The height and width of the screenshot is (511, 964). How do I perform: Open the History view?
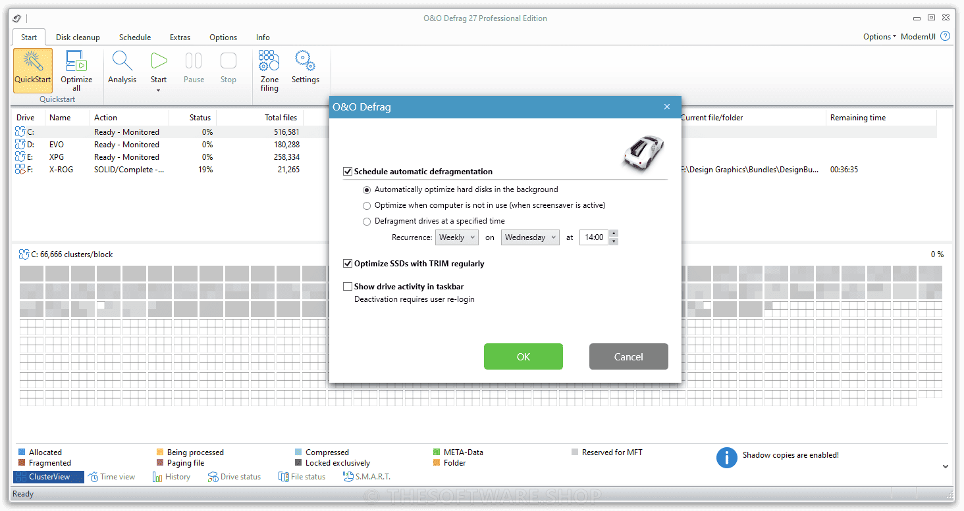coord(171,477)
